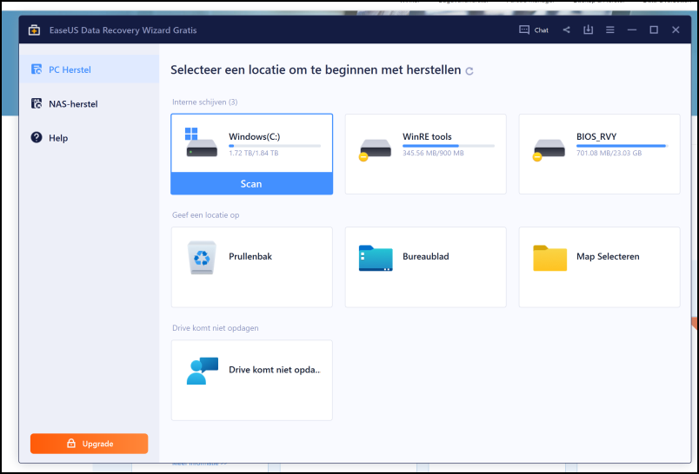
Task: Click the 345.56 MB/900 MB size text
Action: click(433, 153)
